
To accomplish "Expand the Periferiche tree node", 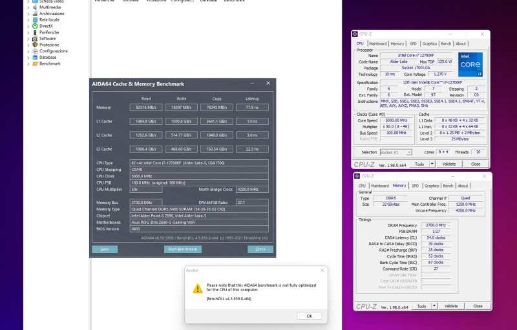I will (28, 32).
